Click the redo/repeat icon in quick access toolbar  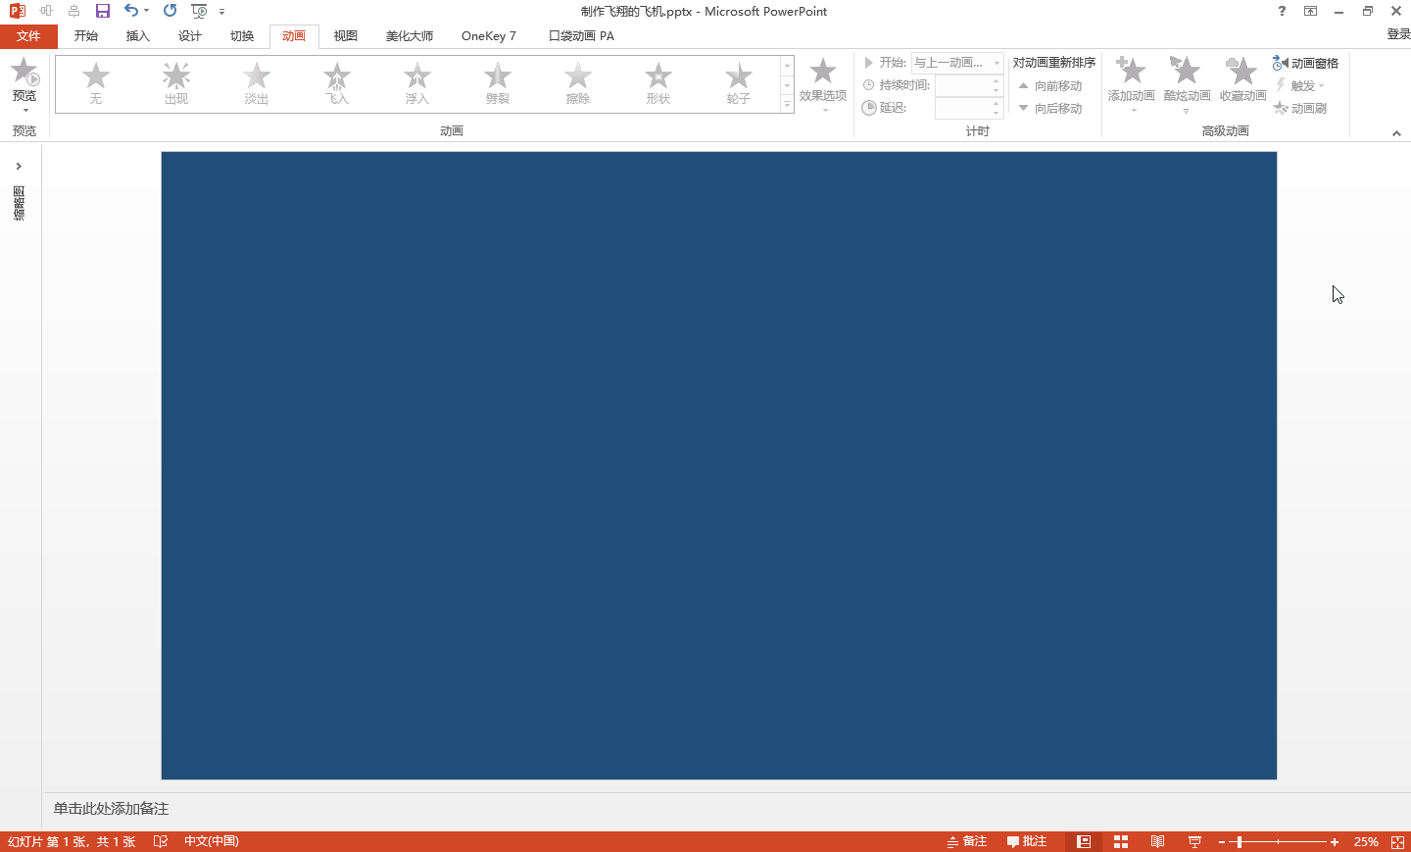coord(170,11)
